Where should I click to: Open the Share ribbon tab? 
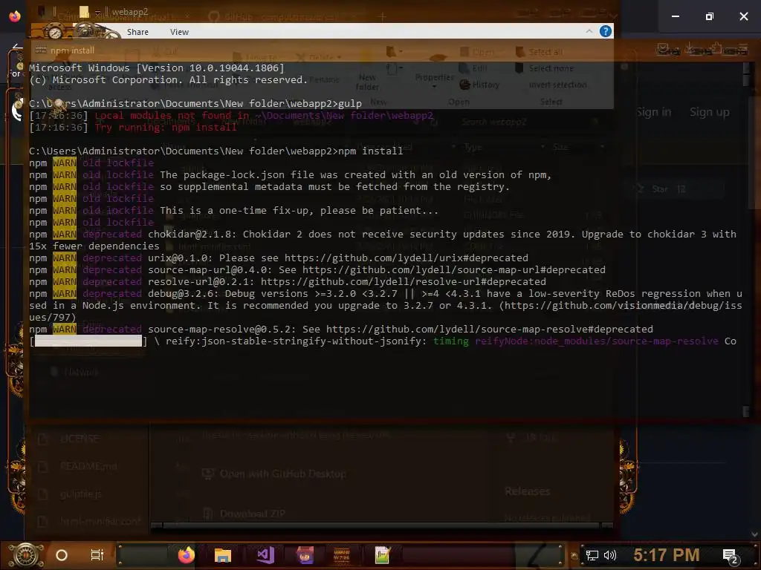[137, 32]
